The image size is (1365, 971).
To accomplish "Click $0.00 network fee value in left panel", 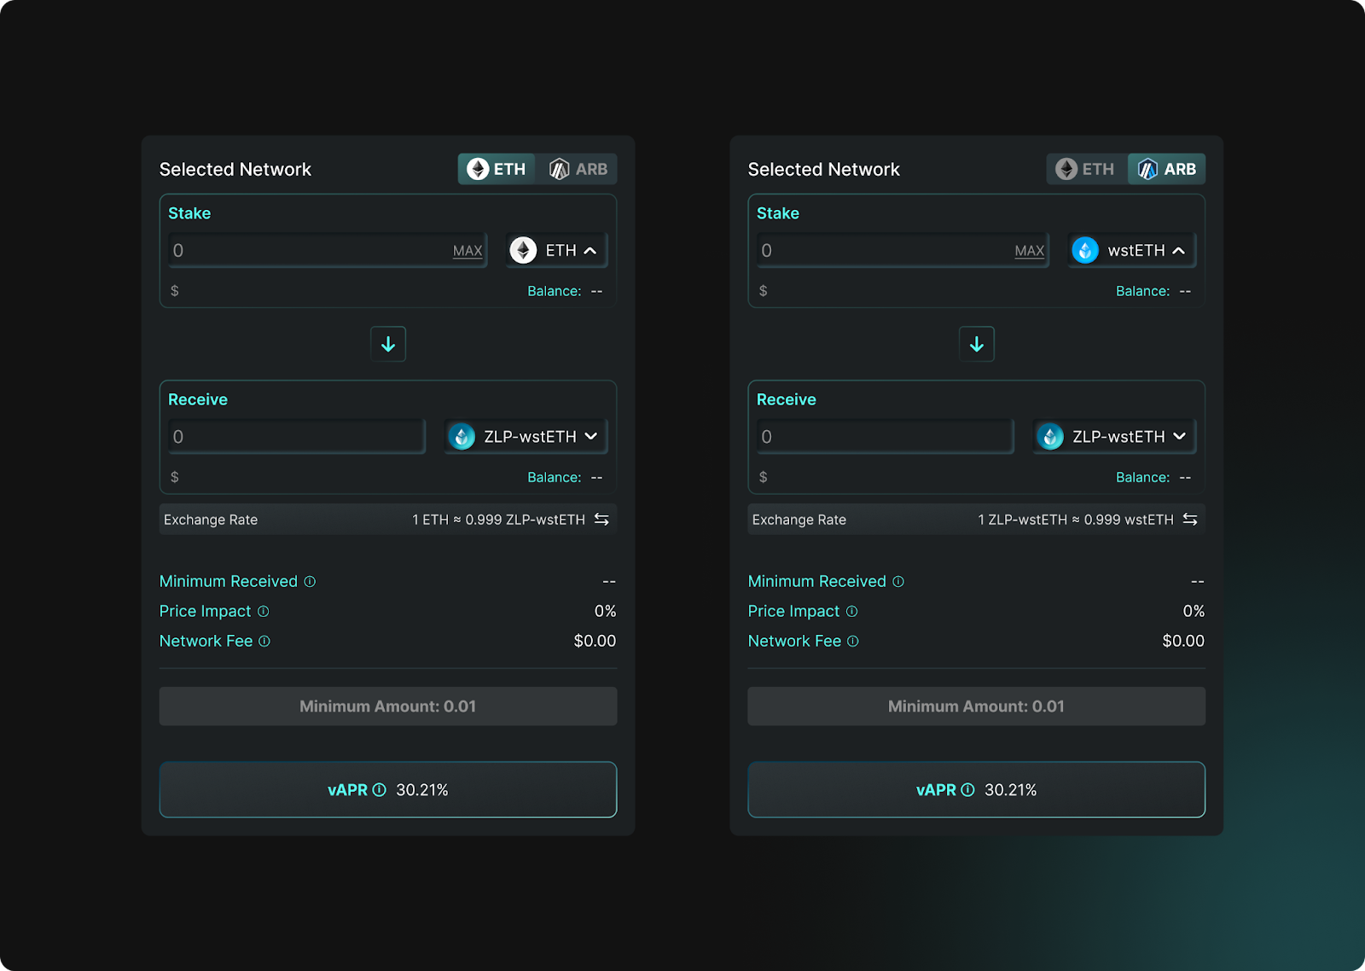I will pyautogui.click(x=595, y=641).
